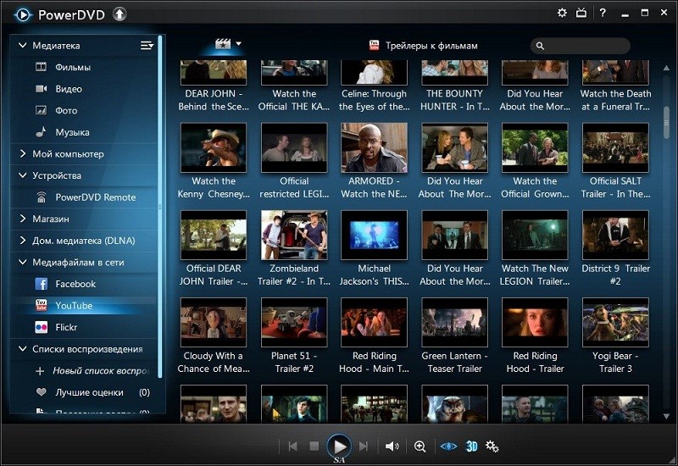Open Planet 51 - Trailer #2 thumbnail
The height and width of the screenshot is (466, 678).
click(294, 322)
